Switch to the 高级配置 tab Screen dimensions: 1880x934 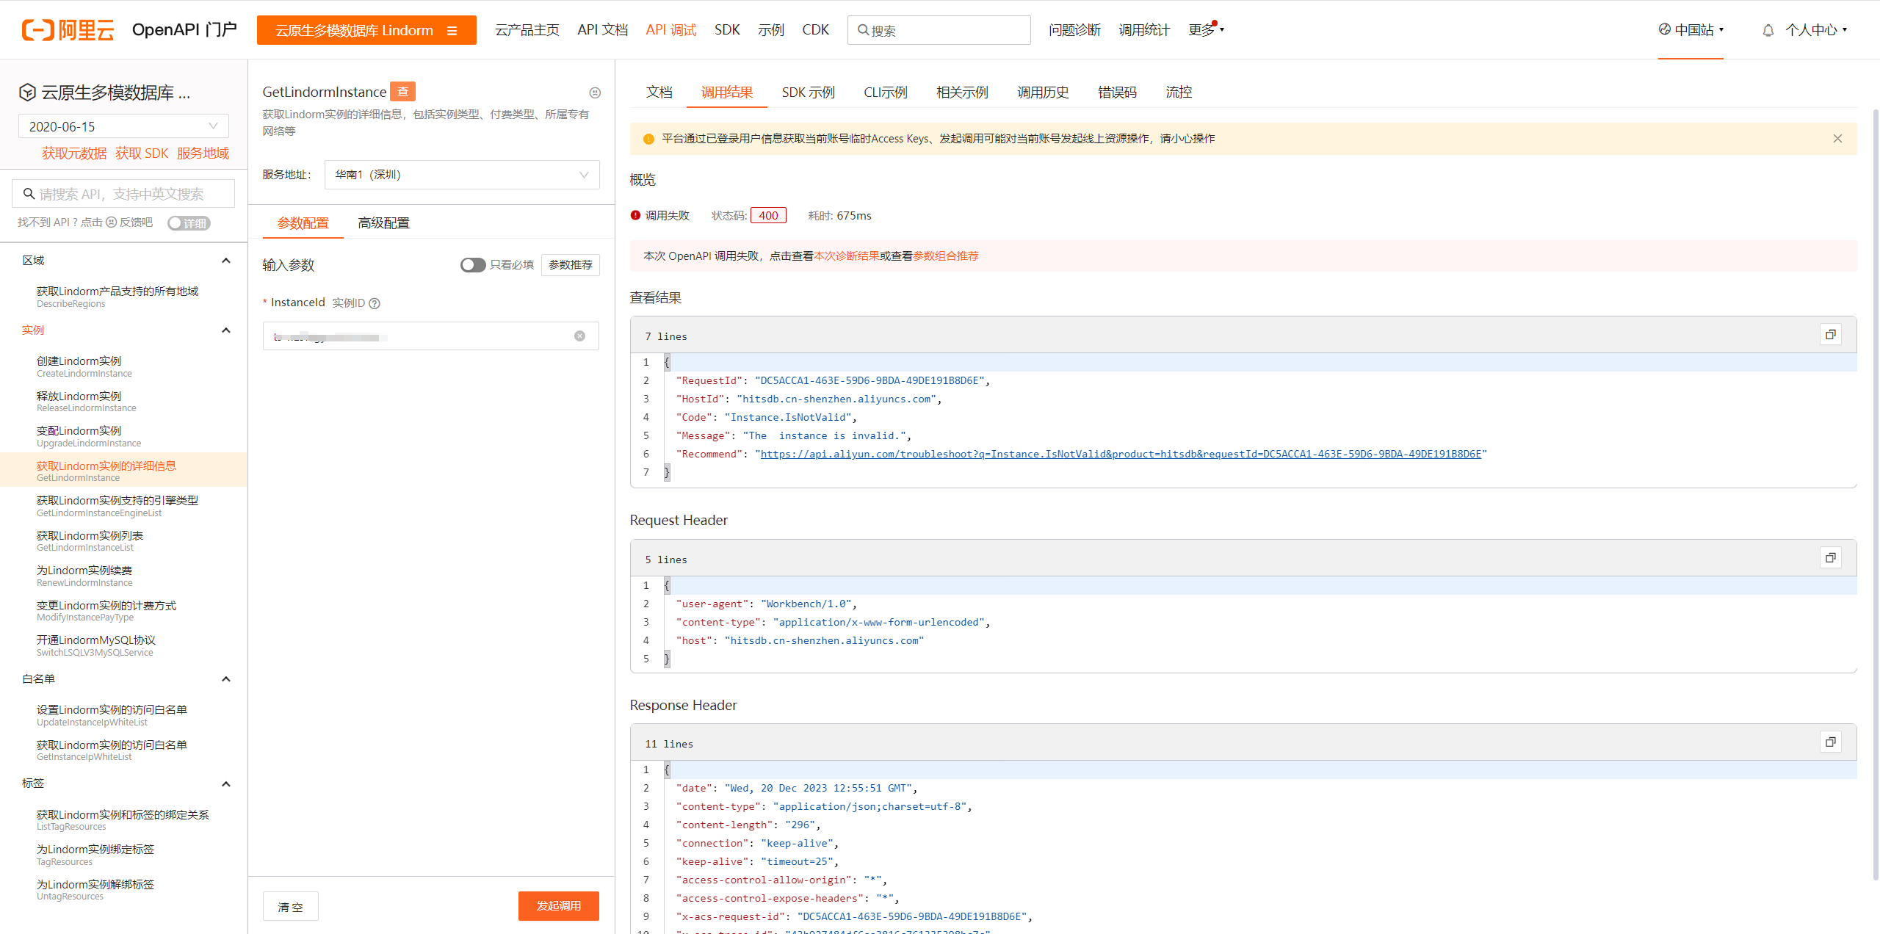383,223
